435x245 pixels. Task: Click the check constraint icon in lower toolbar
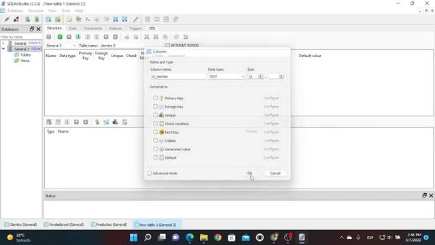[124, 122]
